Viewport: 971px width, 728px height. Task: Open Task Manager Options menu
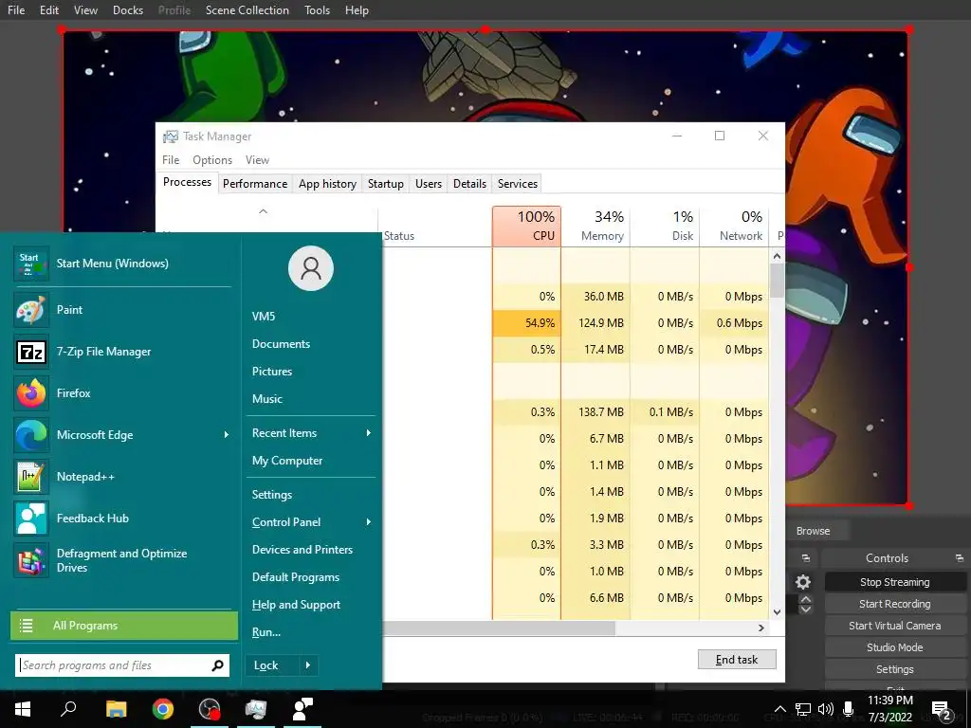pyautogui.click(x=212, y=159)
